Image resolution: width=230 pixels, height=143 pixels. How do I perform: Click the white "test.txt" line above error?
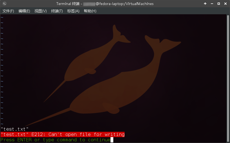15,129
